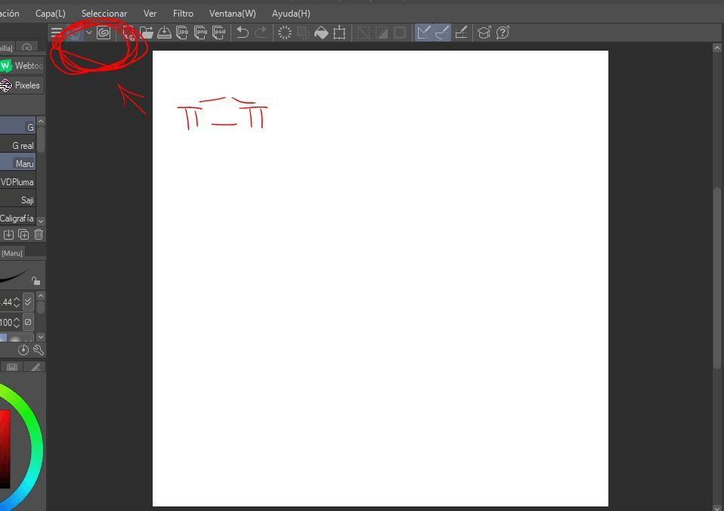
Task: Undo the last stroke
Action: tap(241, 33)
